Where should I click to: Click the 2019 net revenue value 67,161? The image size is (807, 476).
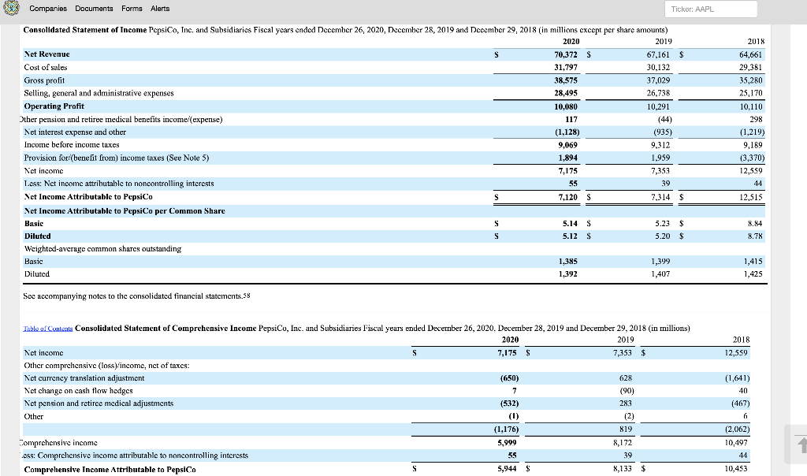pyautogui.click(x=658, y=54)
